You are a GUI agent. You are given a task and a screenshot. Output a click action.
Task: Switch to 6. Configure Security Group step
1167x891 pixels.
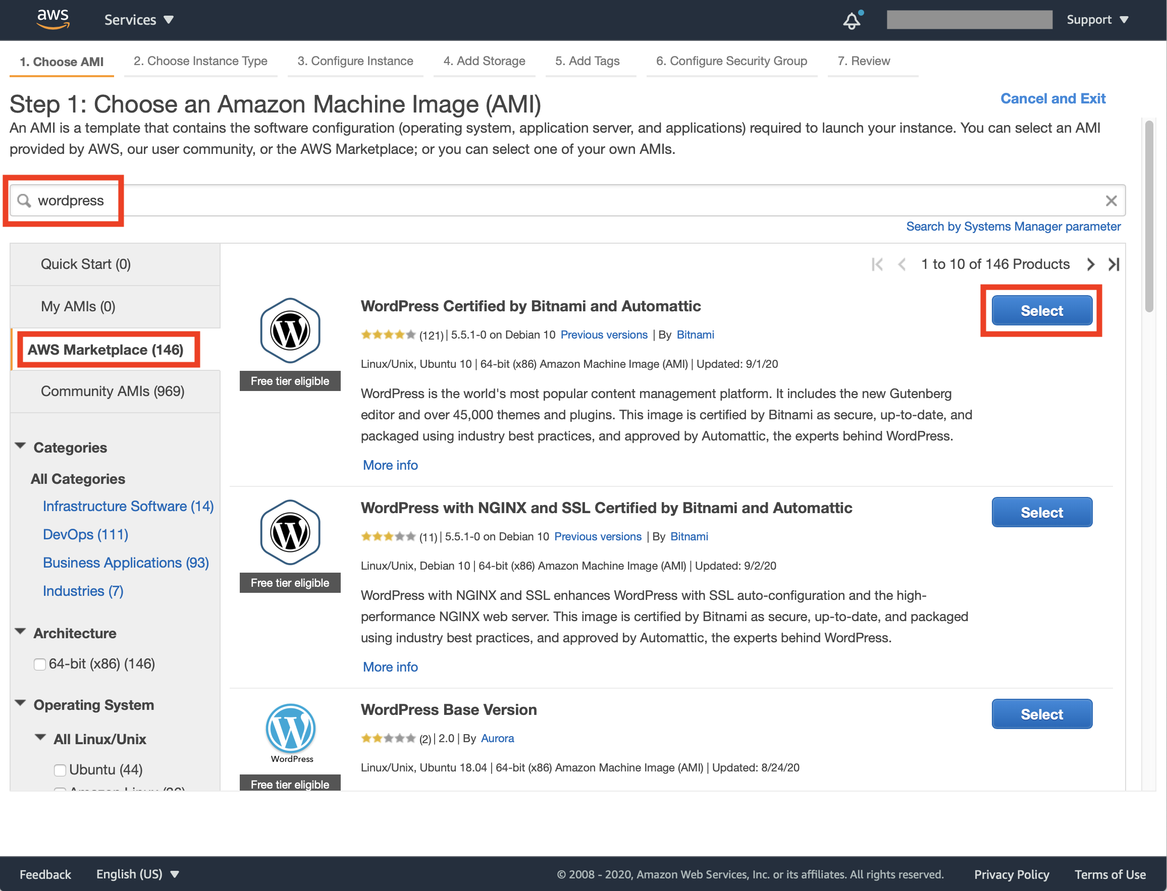pos(731,61)
